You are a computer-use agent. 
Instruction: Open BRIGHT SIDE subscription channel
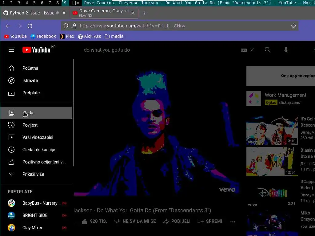point(36,215)
